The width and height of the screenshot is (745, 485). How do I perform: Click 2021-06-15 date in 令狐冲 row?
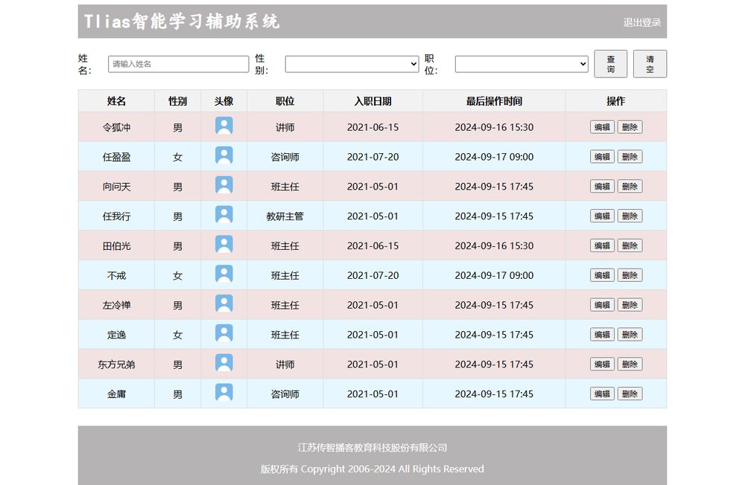tap(373, 127)
